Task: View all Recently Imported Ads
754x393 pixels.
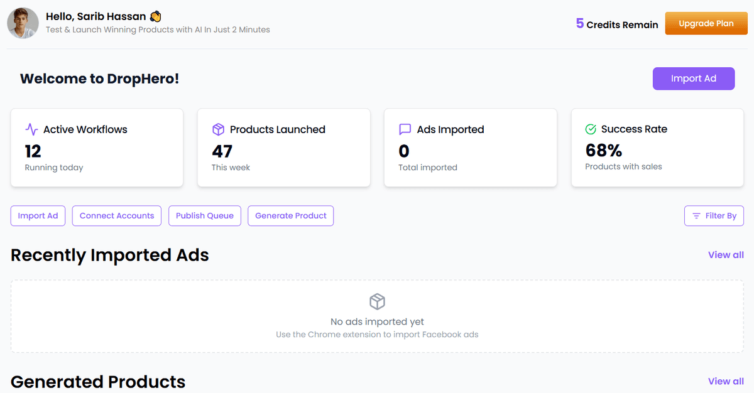Action: pos(726,255)
